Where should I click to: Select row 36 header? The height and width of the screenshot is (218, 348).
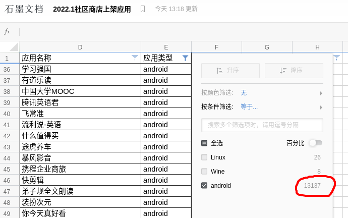point(10,69)
